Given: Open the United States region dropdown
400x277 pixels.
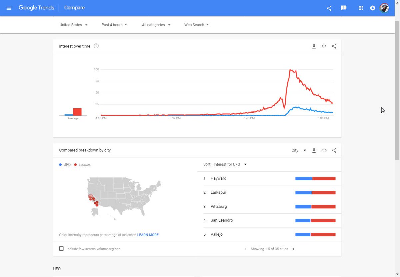Looking at the screenshot, I should (x=74, y=25).
